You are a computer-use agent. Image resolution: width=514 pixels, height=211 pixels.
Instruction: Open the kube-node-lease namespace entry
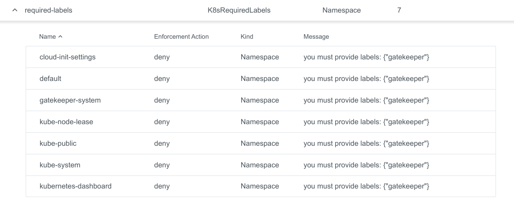click(66, 122)
